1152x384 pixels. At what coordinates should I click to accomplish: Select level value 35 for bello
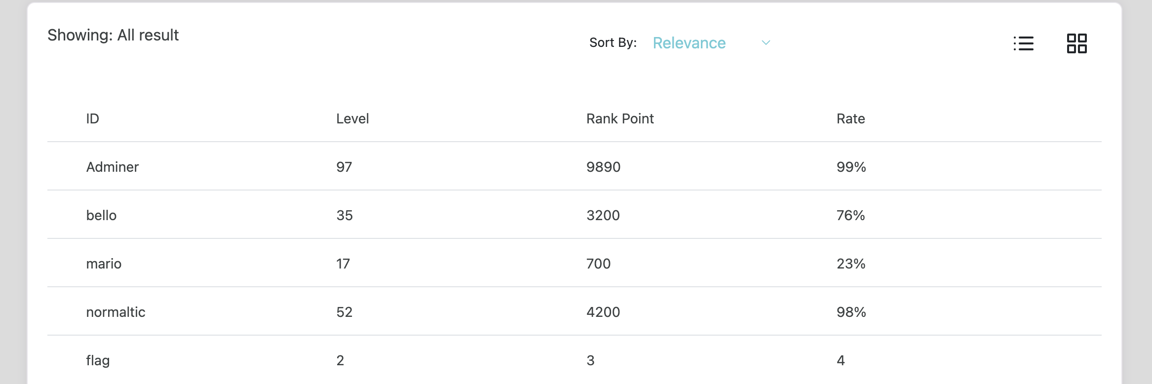pos(345,215)
